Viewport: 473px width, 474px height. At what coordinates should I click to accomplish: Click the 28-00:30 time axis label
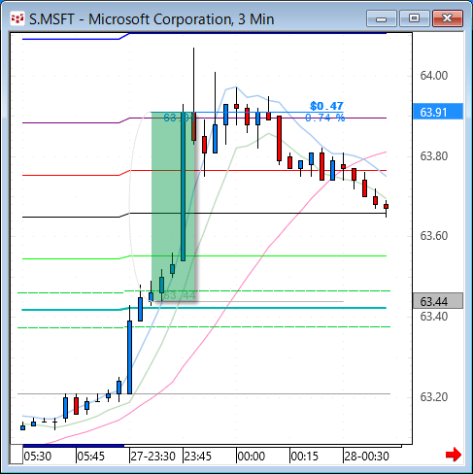[x=366, y=457]
